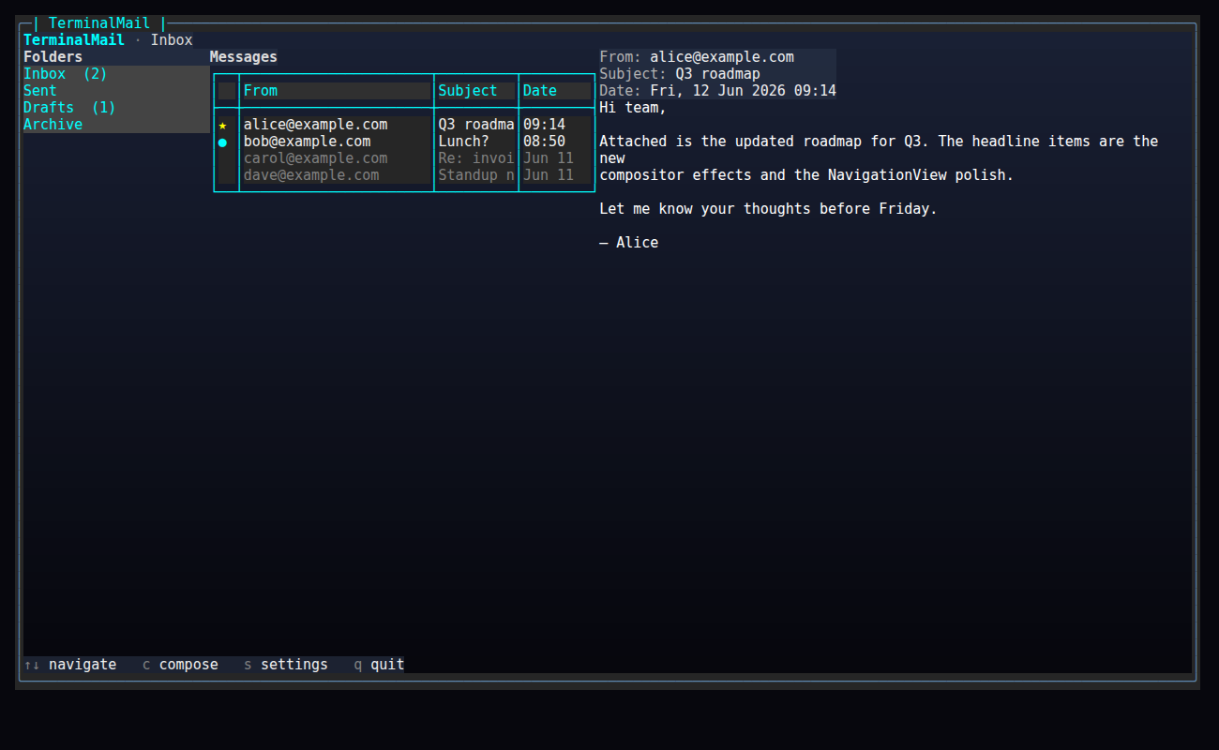This screenshot has width=1219, height=750.
Task: Click the settings shortcut in footer
Action: pyautogui.click(x=286, y=665)
